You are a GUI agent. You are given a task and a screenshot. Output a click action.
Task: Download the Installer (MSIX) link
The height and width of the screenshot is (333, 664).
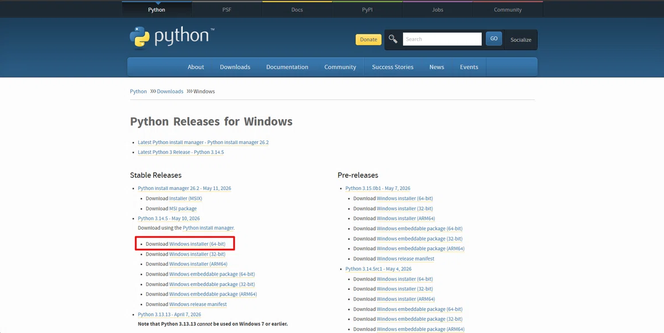[185, 198]
